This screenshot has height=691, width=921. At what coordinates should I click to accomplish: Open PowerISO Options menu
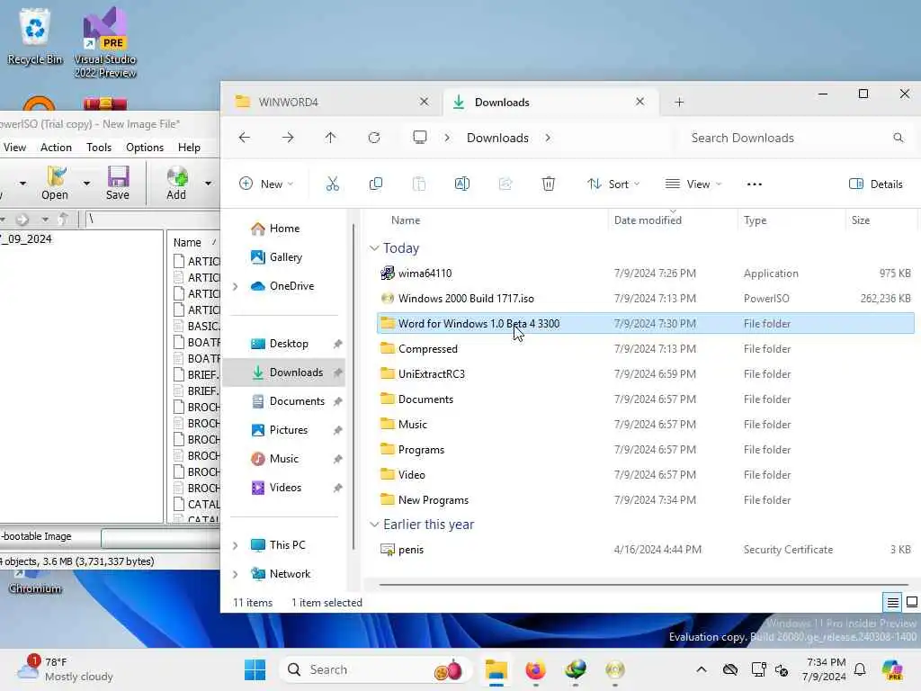pyautogui.click(x=145, y=148)
